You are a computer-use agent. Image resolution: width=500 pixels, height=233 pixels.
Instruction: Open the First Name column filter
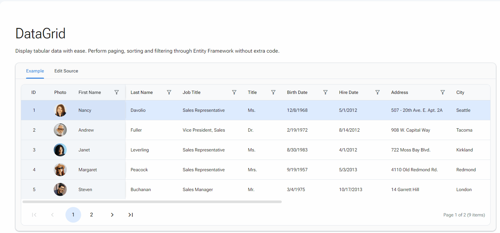(x=117, y=92)
